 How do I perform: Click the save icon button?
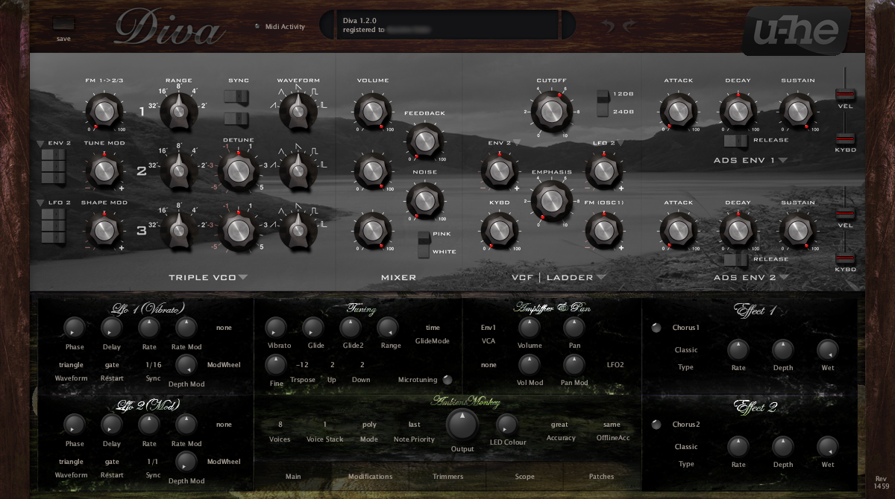click(x=63, y=23)
